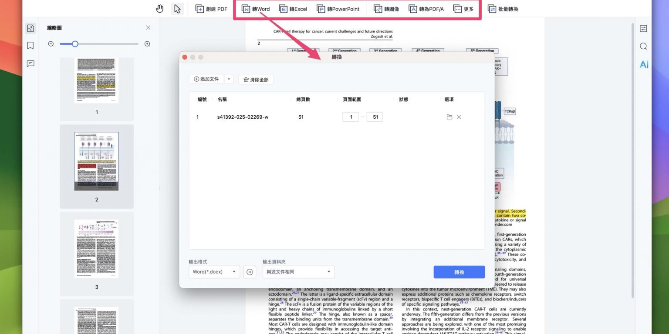Expand the add file dropdown arrow
The width and height of the screenshot is (669, 334).
(229, 79)
